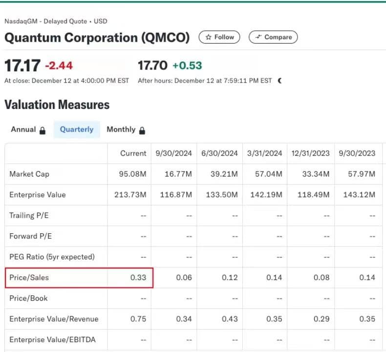This screenshot has width=386, height=352.
Task: Click the Quantum Corporation (QMCO) heading
Action: pyautogui.click(x=97, y=38)
